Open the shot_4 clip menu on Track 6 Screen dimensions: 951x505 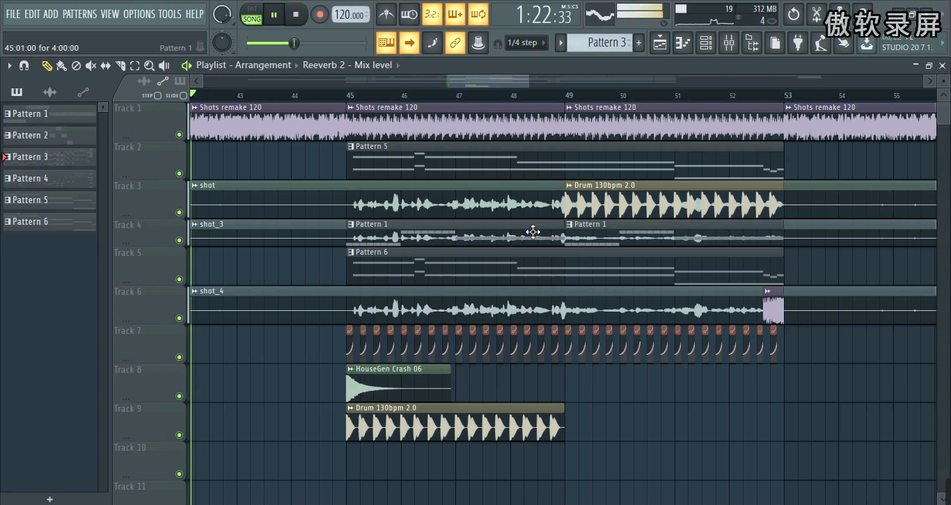pyautogui.click(x=195, y=291)
